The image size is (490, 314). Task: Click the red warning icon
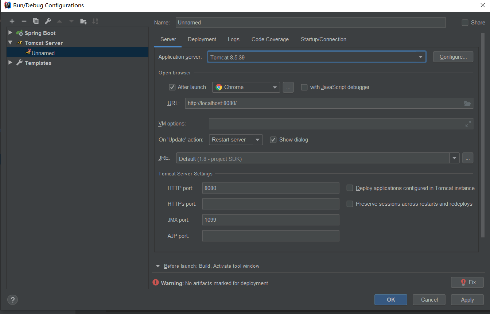156,282
